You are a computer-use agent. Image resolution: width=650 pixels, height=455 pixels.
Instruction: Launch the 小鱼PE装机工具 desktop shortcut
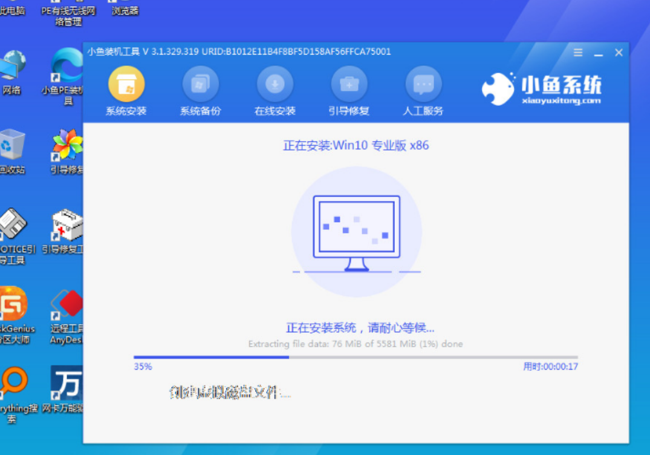(x=67, y=67)
